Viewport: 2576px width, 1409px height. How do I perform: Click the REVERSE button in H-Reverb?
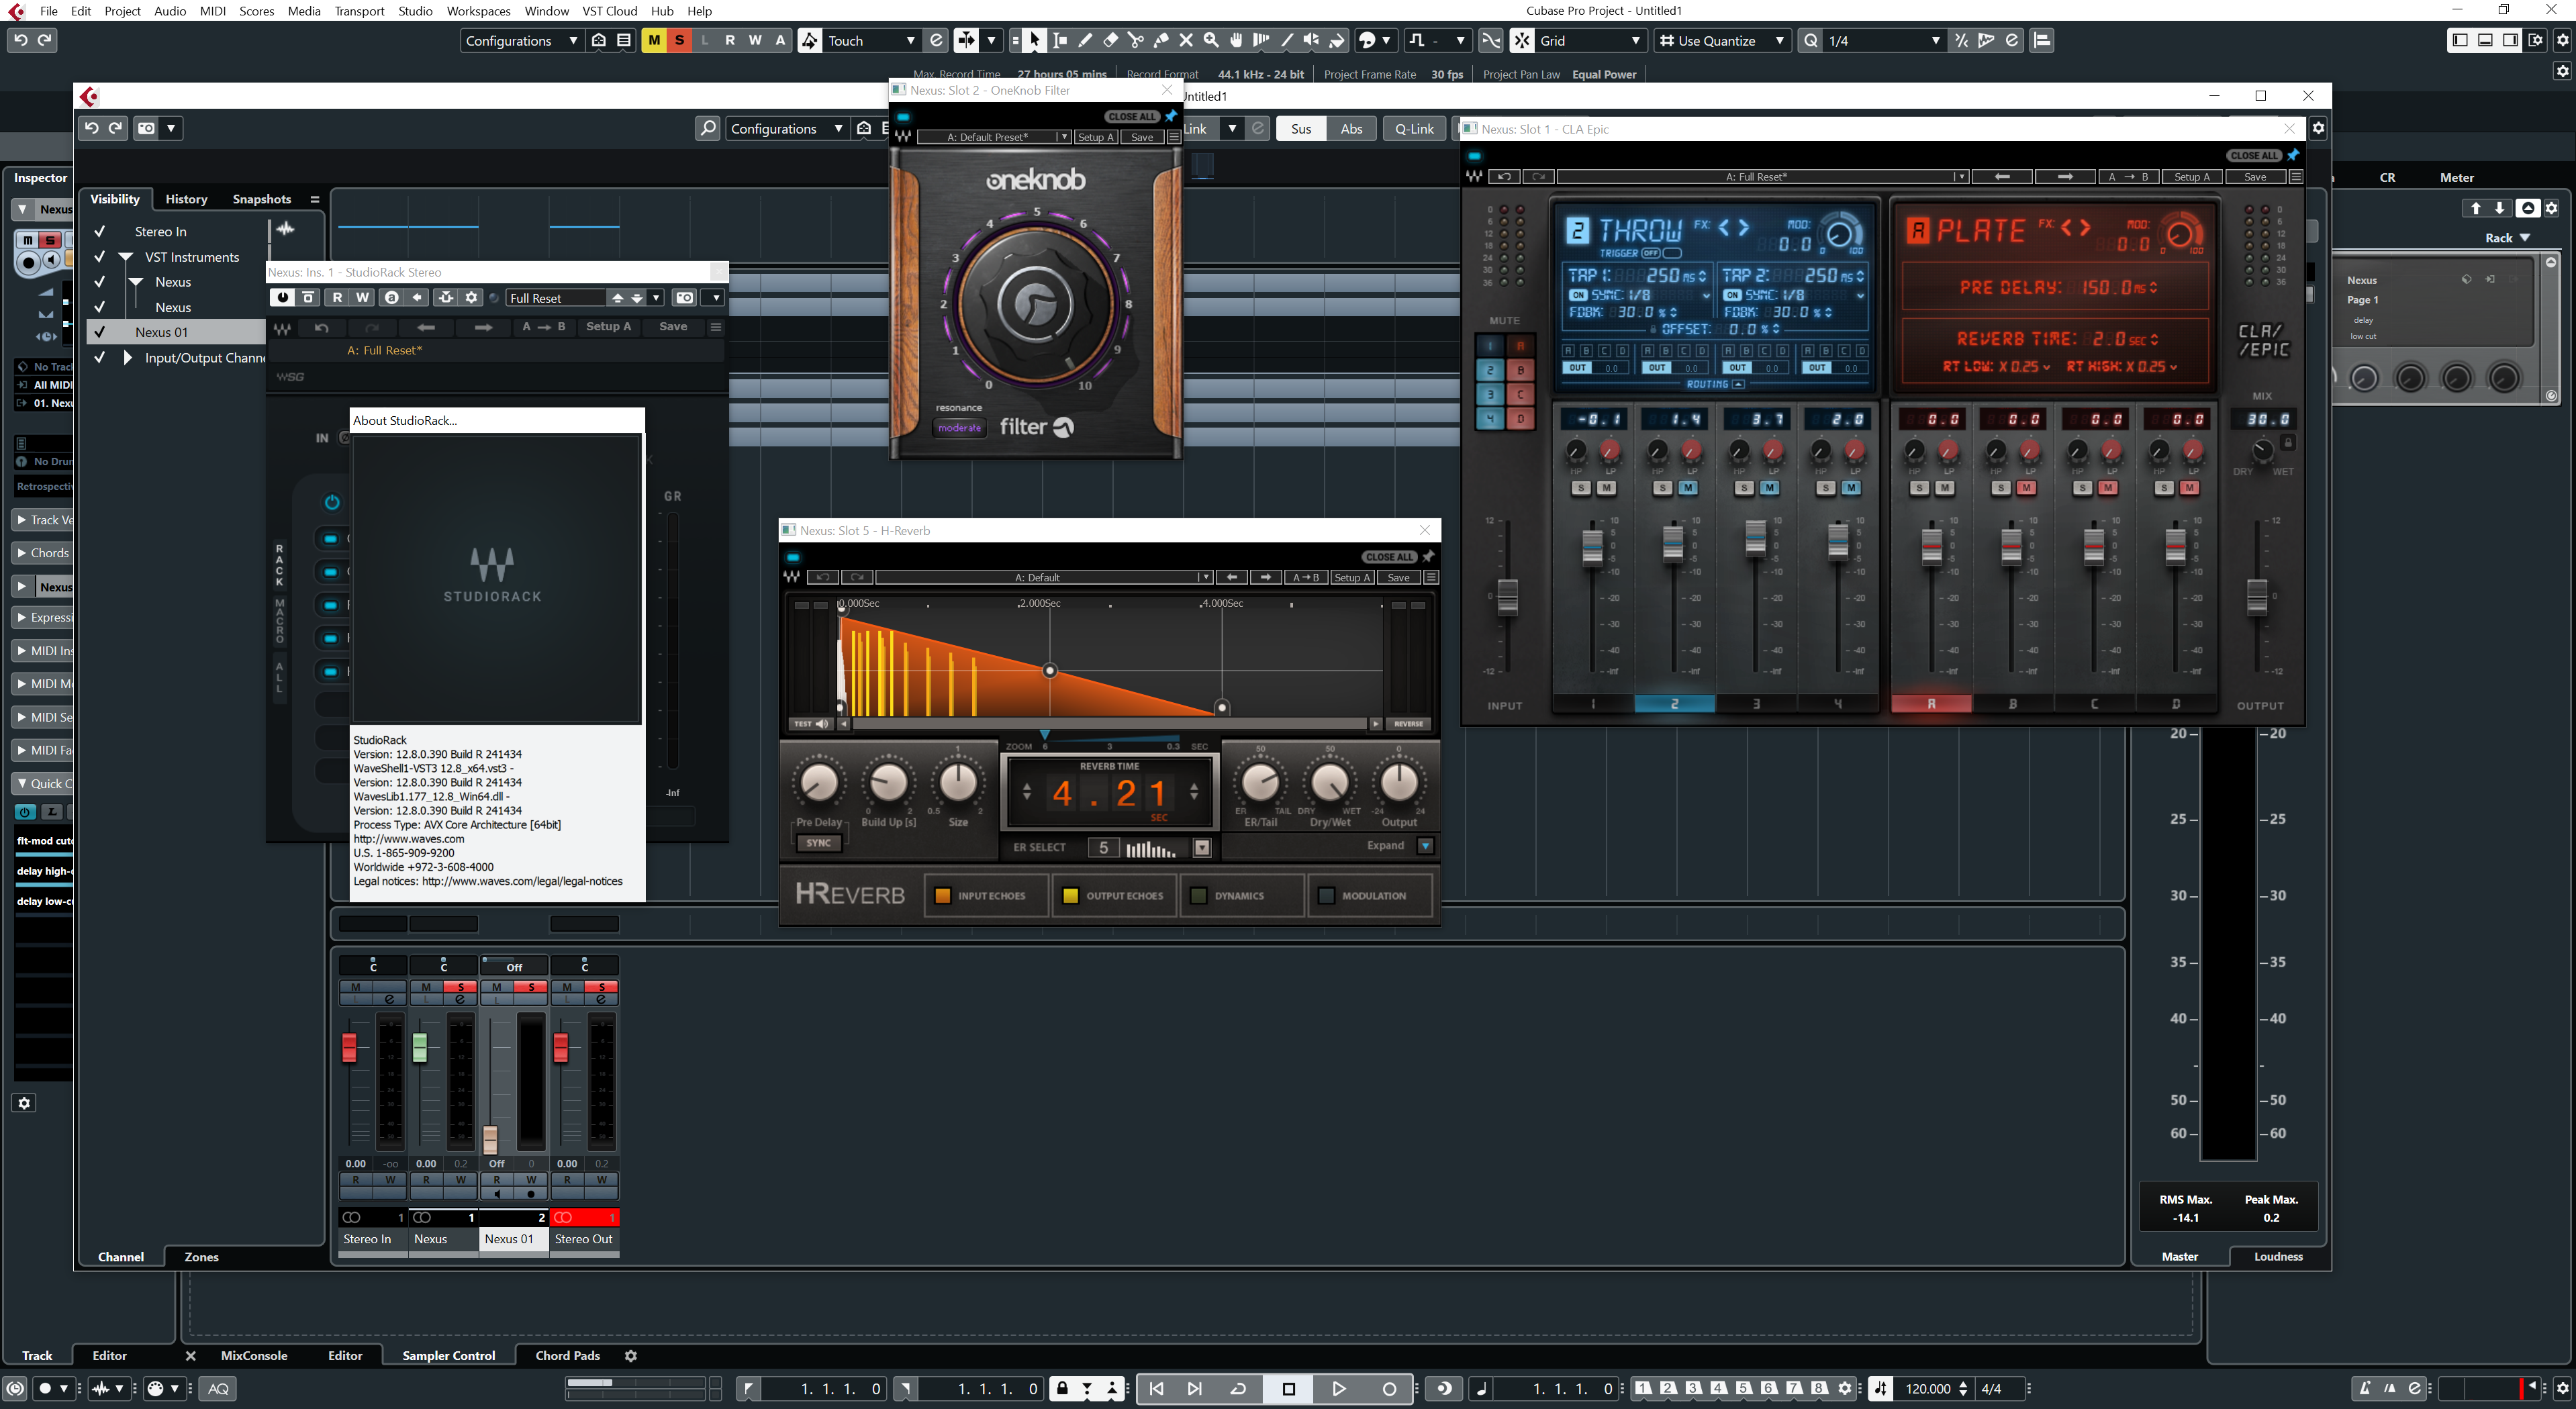tap(1408, 723)
